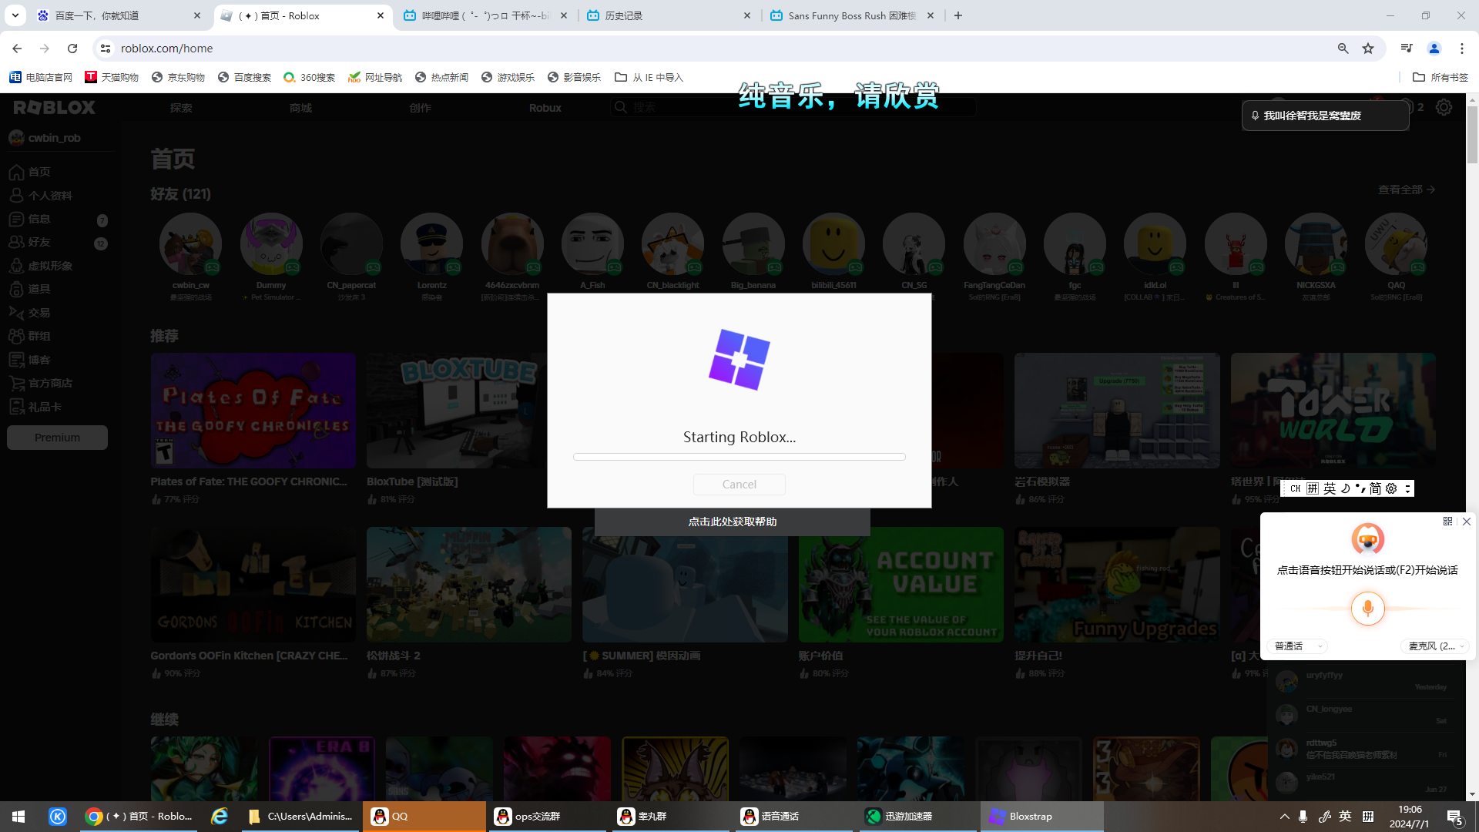Click 查看全部 to see all friends

coord(1406,190)
